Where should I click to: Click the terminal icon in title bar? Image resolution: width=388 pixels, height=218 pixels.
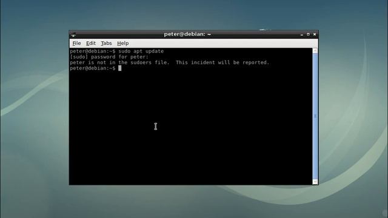73,35
